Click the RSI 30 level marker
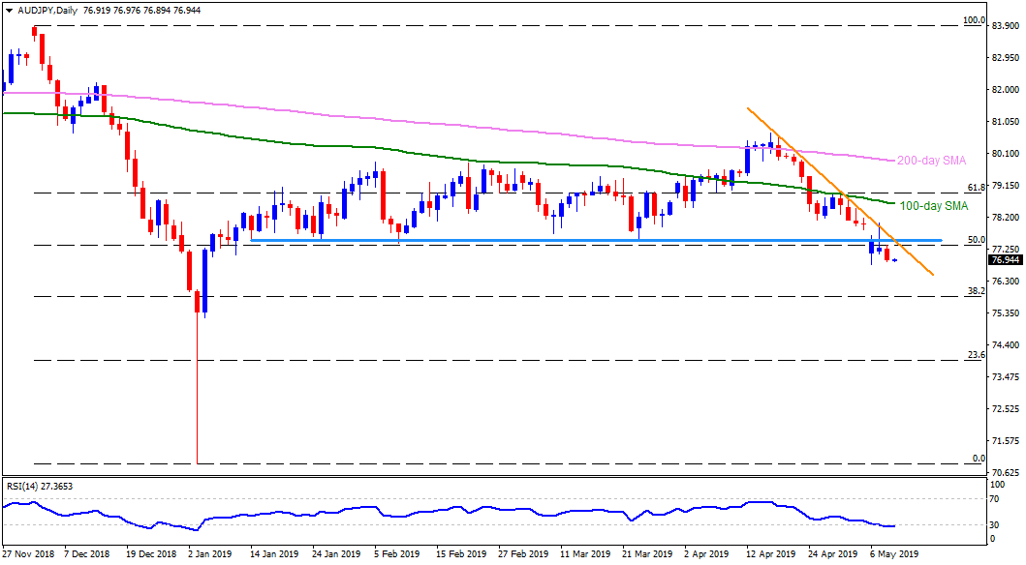1026x565 pixels. (994, 525)
